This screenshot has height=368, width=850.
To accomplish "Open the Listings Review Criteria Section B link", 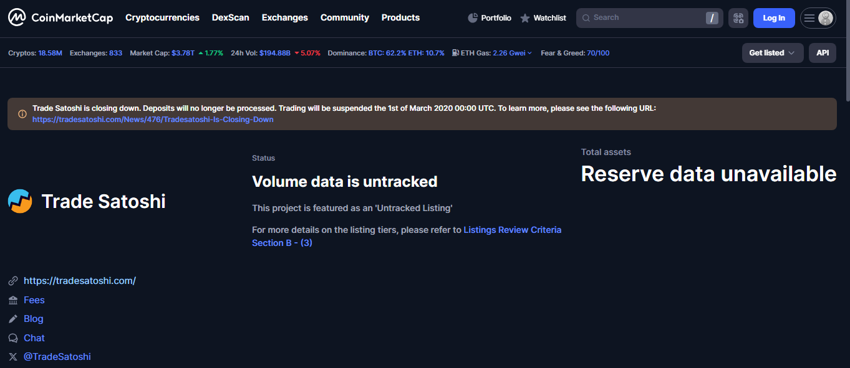I will coord(407,237).
